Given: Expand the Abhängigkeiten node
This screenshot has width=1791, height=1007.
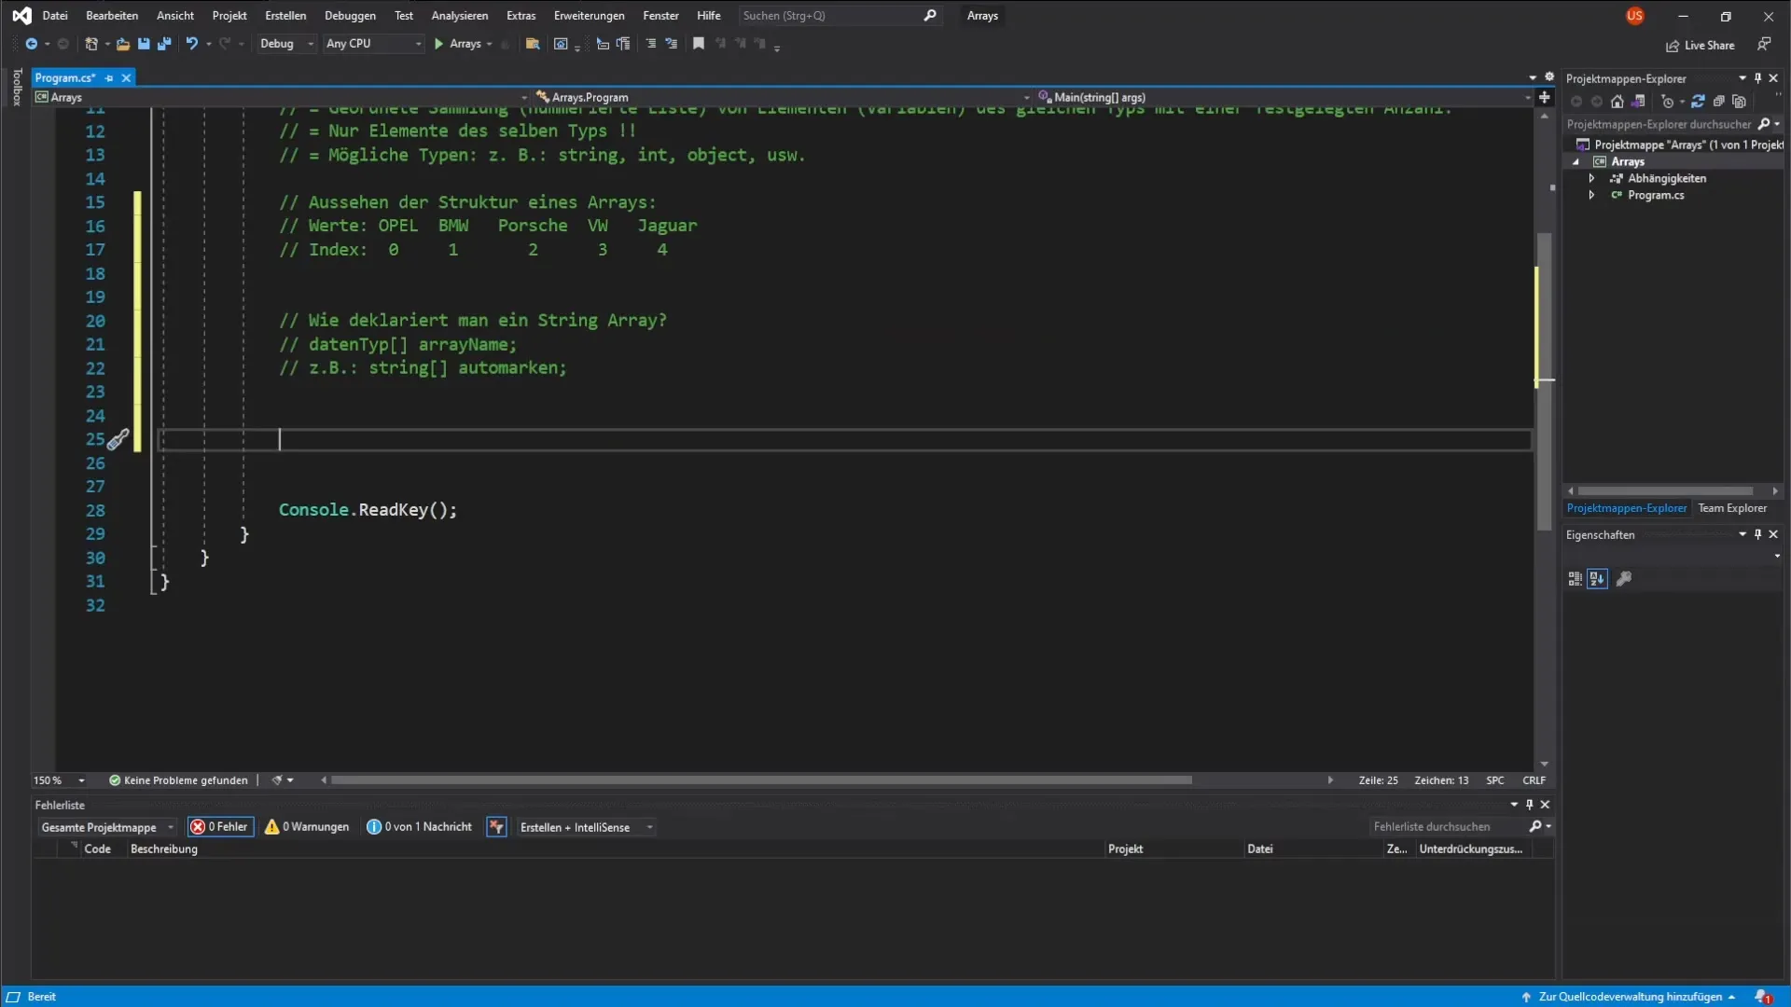Looking at the screenshot, I should [1591, 179].
